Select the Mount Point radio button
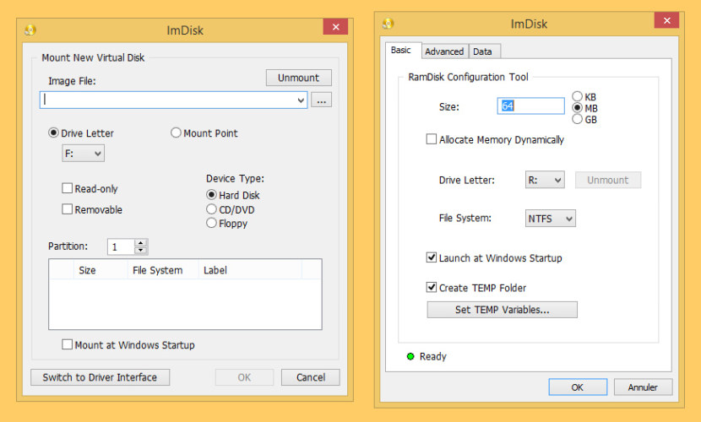The width and height of the screenshot is (701, 422). tap(176, 133)
